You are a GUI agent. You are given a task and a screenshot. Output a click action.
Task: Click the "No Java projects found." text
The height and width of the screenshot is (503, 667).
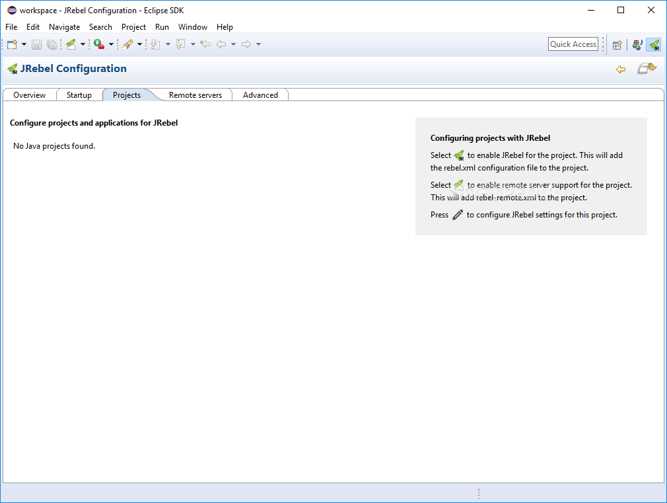click(54, 146)
